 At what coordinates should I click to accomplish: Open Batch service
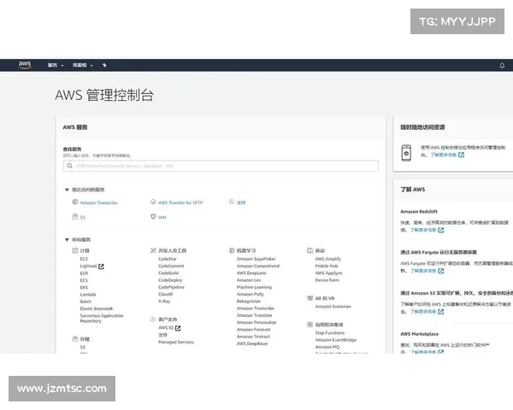pos(85,302)
